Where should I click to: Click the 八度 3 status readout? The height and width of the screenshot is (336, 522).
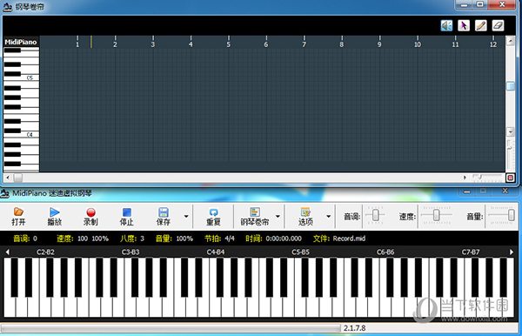tap(132, 239)
